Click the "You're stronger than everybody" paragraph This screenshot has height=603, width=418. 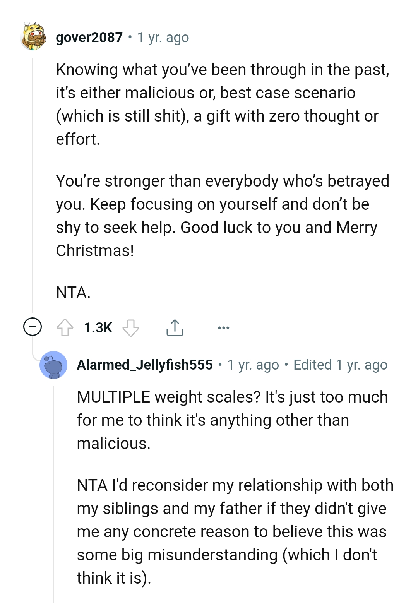(223, 216)
